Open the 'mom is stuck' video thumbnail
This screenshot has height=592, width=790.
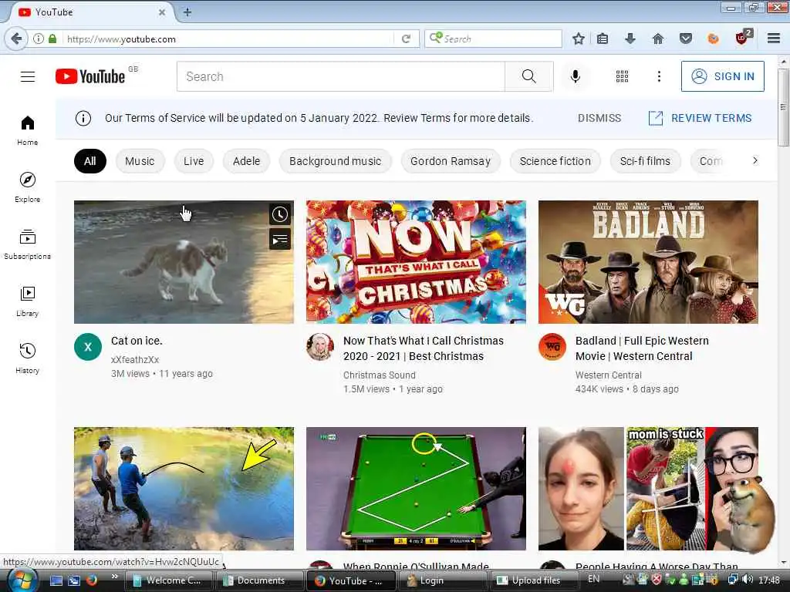(x=648, y=488)
